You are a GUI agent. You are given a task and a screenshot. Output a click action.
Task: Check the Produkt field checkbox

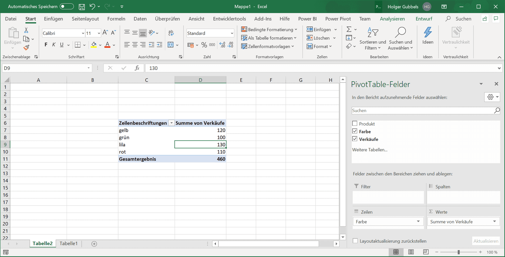355,123
